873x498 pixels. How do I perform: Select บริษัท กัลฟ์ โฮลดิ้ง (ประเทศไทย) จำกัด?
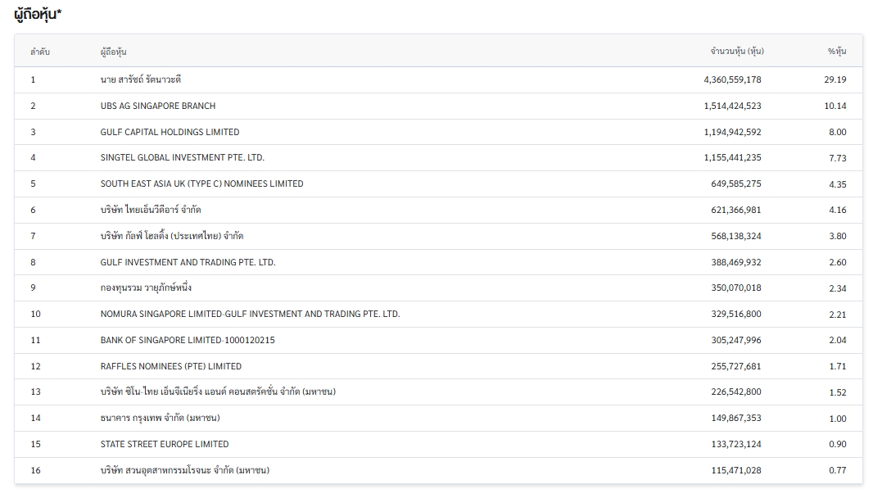click(x=172, y=236)
